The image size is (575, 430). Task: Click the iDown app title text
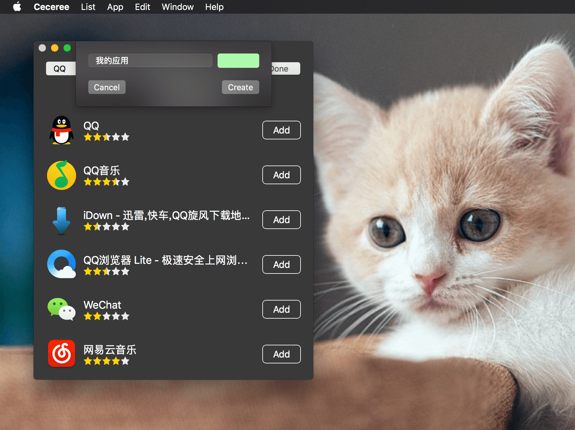coord(166,215)
